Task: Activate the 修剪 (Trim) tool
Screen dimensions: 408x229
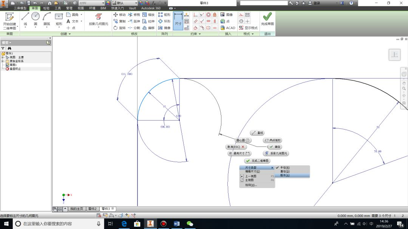Action: (x=134, y=15)
